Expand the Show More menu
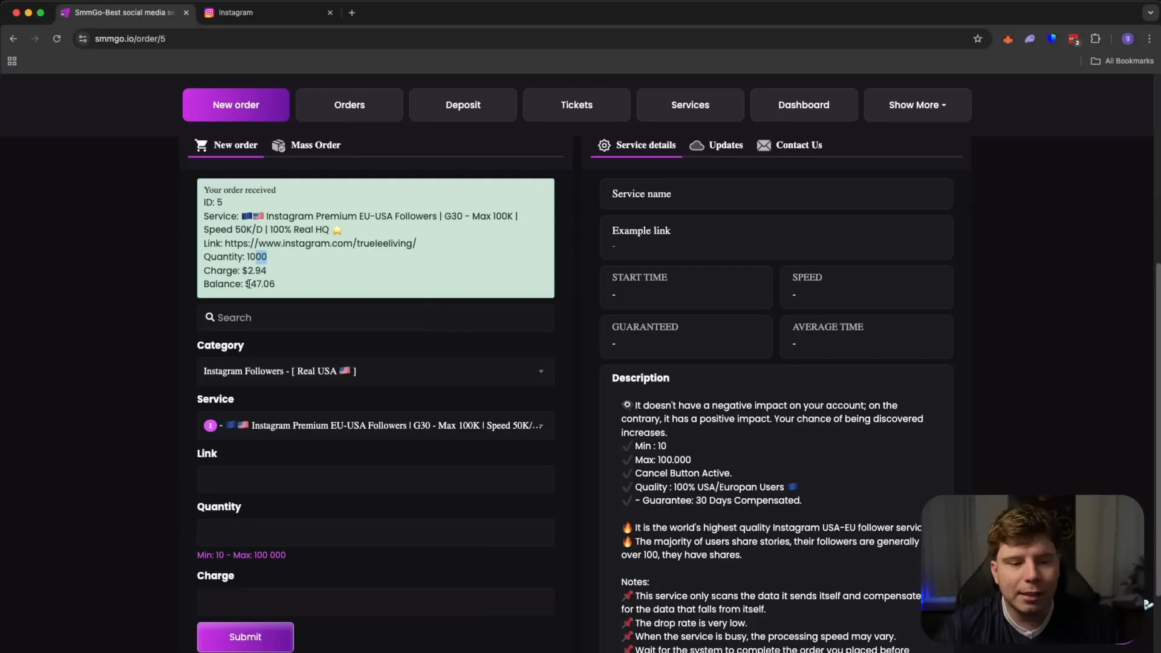Viewport: 1161px width, 653px height. 917,105
